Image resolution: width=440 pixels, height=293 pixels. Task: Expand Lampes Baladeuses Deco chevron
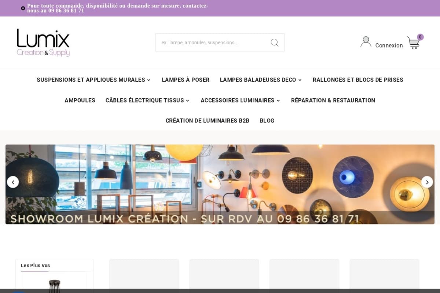[x=300, y=80]
